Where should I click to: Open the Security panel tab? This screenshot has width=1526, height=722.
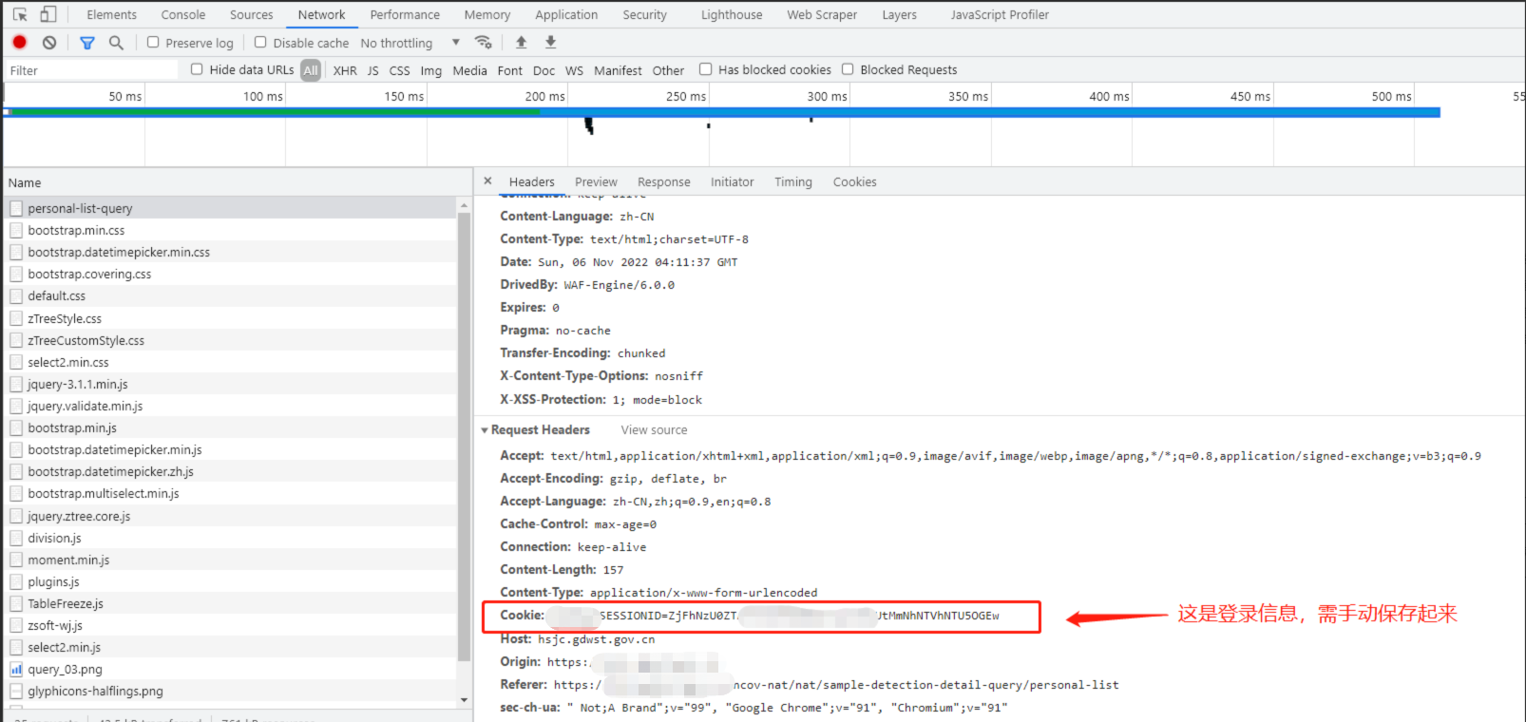click(x=645, y=14)
